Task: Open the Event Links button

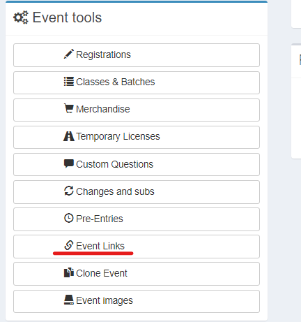Action: (137, 247)
